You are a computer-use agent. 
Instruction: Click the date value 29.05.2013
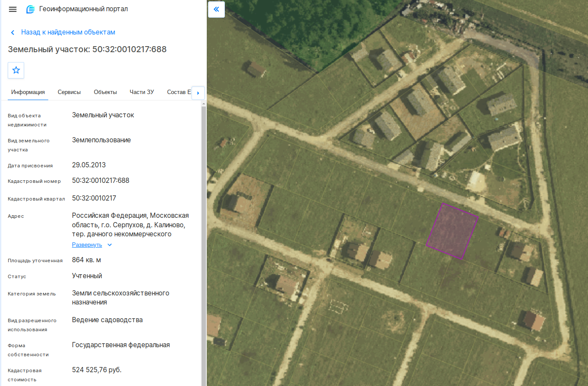tap(89, 165)
